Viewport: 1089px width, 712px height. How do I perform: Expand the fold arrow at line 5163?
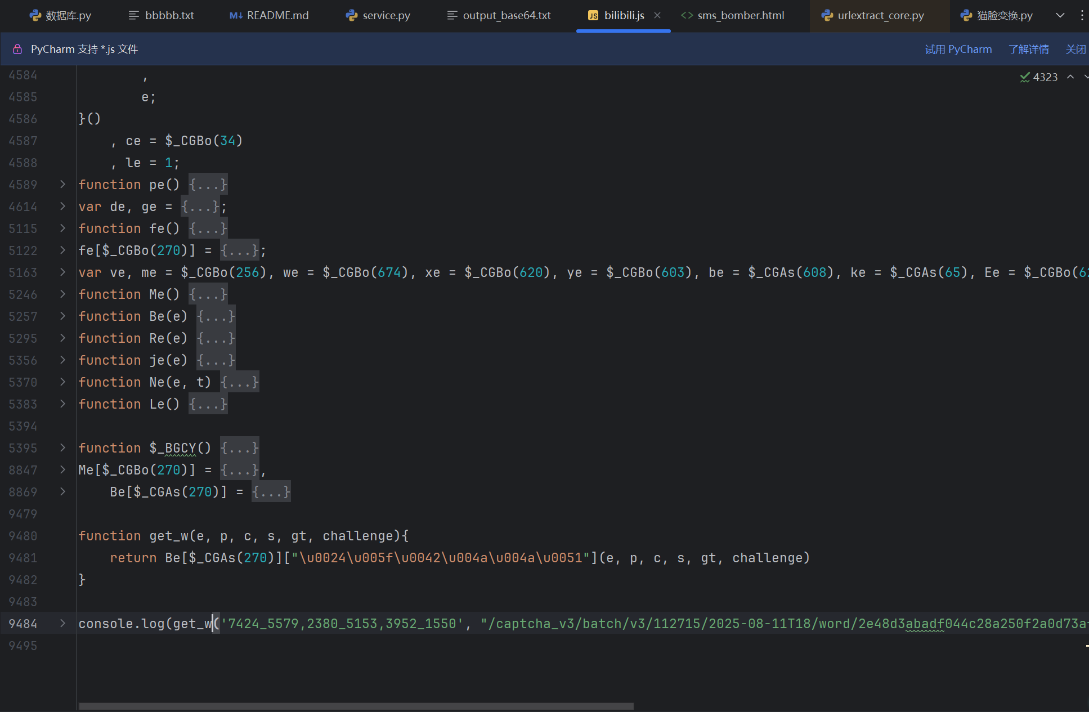(62, 272)
